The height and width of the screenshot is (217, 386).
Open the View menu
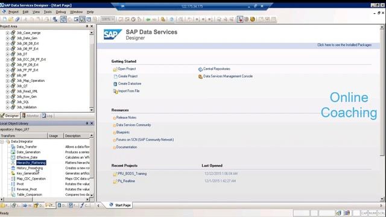36,12
